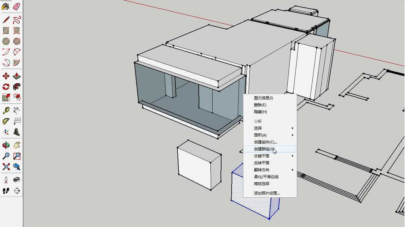Viewport: 405px width, 227px height.
Task: Activate the Line (pencil) tool
Action: coord(5,19)
